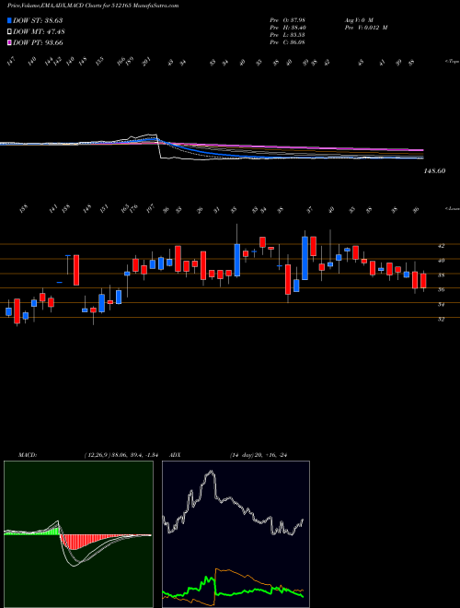Image resolution: width=460 pixels, height=608 pixels.
Task: Click the 42 price axis label
Action: click(441, 245)
